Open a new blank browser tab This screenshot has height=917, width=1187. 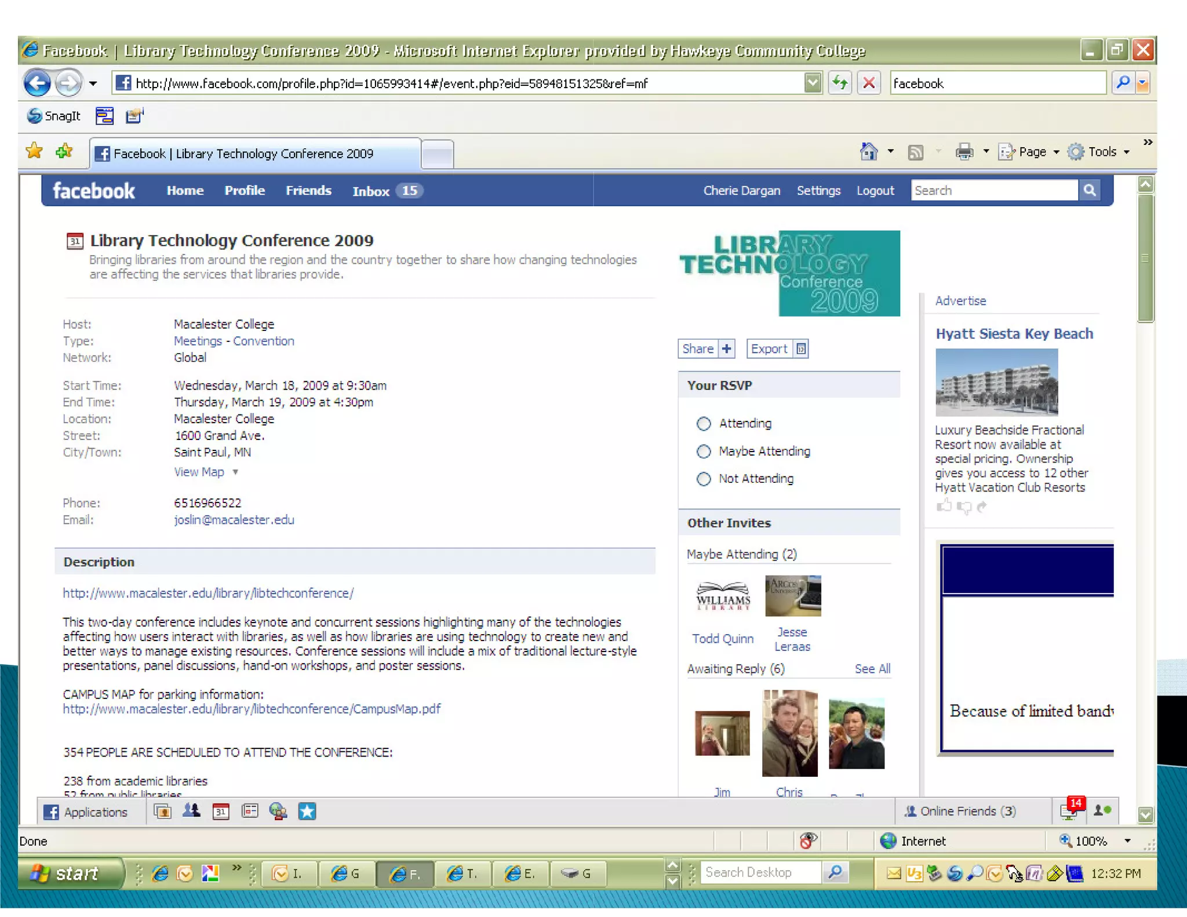point(438,155)
